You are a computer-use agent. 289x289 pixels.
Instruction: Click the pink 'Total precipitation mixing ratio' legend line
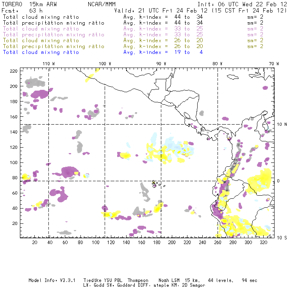click(54, 35)
